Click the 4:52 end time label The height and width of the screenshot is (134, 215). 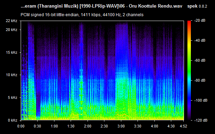tap(183, 126)
